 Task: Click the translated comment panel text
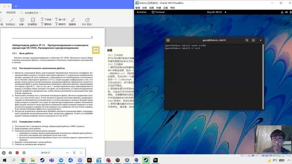pyautogui.click(x=120, y=81)
